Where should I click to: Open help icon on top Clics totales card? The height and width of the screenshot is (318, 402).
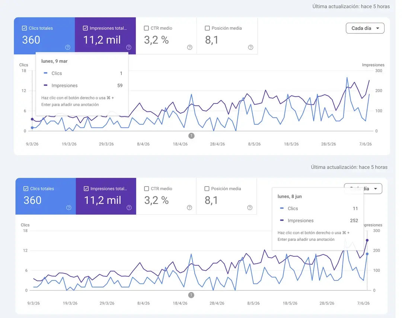click(x=68, y=47)
